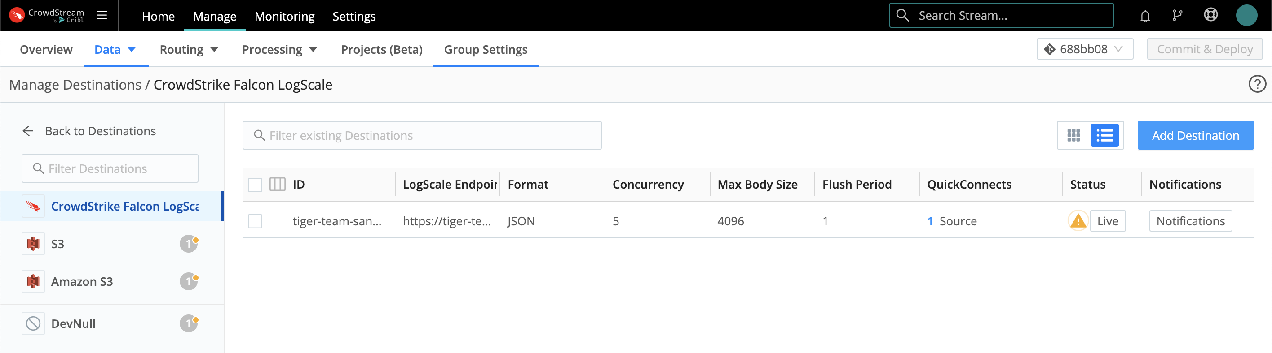The width and height of the screenshot is (1272, 353).
Task: Open the notifications bell
Action: point(1145,16)
